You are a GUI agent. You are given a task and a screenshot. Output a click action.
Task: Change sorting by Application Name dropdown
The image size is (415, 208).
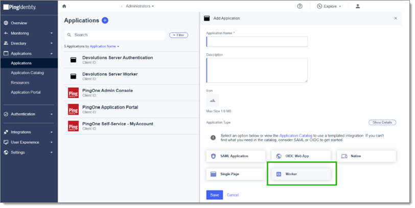tap(104, 47)
